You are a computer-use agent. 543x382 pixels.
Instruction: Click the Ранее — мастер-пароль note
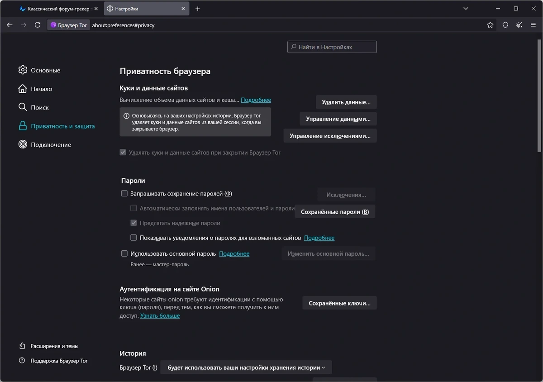pyautogui.click(x=159, y=264)
